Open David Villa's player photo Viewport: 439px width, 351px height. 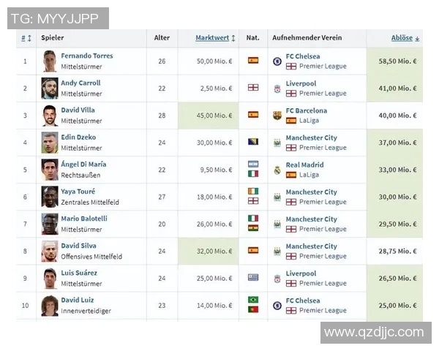[50, 116]
